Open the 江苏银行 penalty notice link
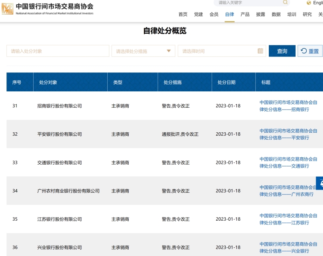 point(288,219)
